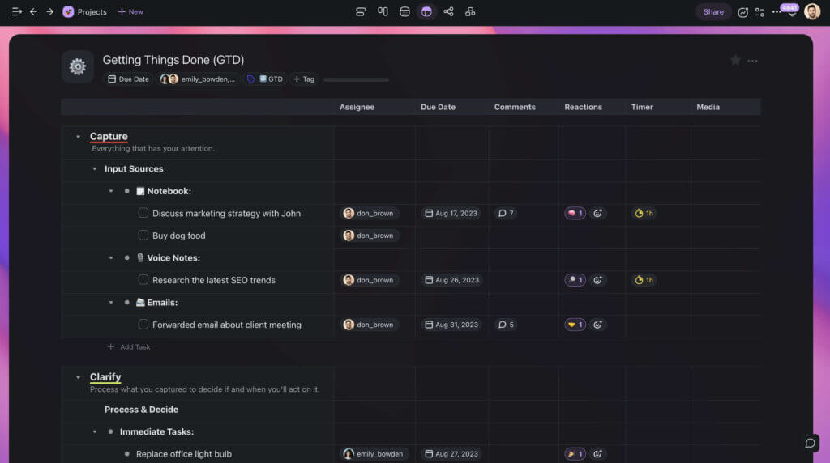Check the Discuss marketing strategy with John task
The image size is (830, 463).
[x=143, y=214]
